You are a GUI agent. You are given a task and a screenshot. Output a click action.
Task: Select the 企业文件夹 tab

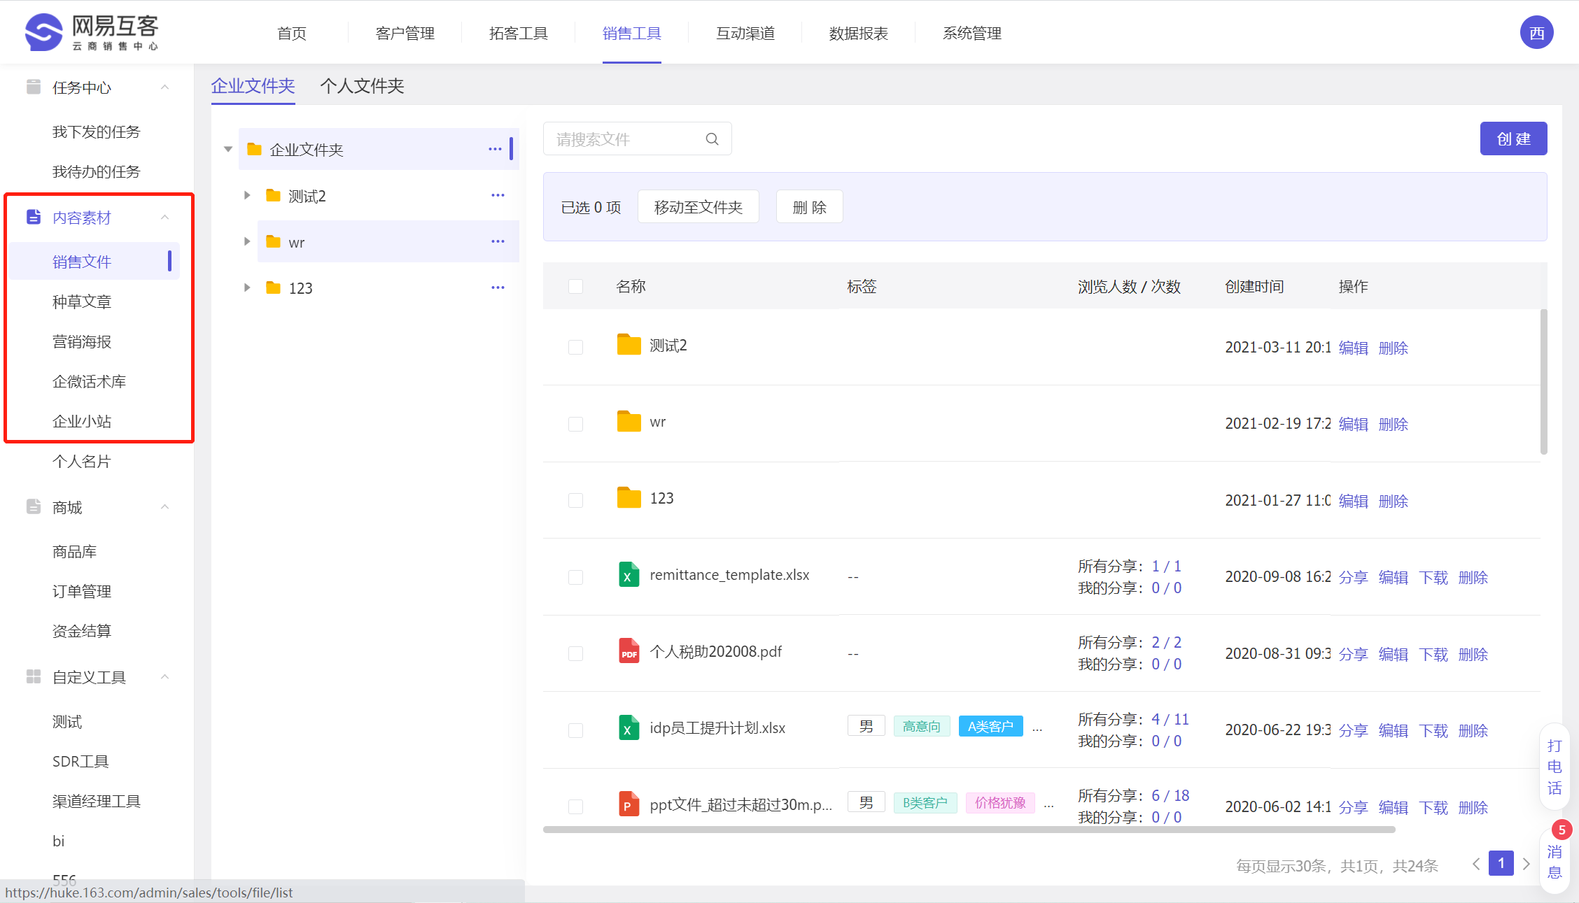253,85
